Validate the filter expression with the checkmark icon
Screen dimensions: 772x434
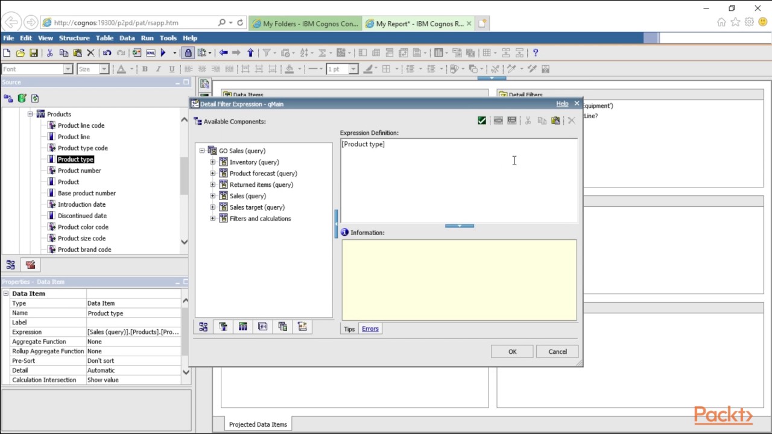482,121
